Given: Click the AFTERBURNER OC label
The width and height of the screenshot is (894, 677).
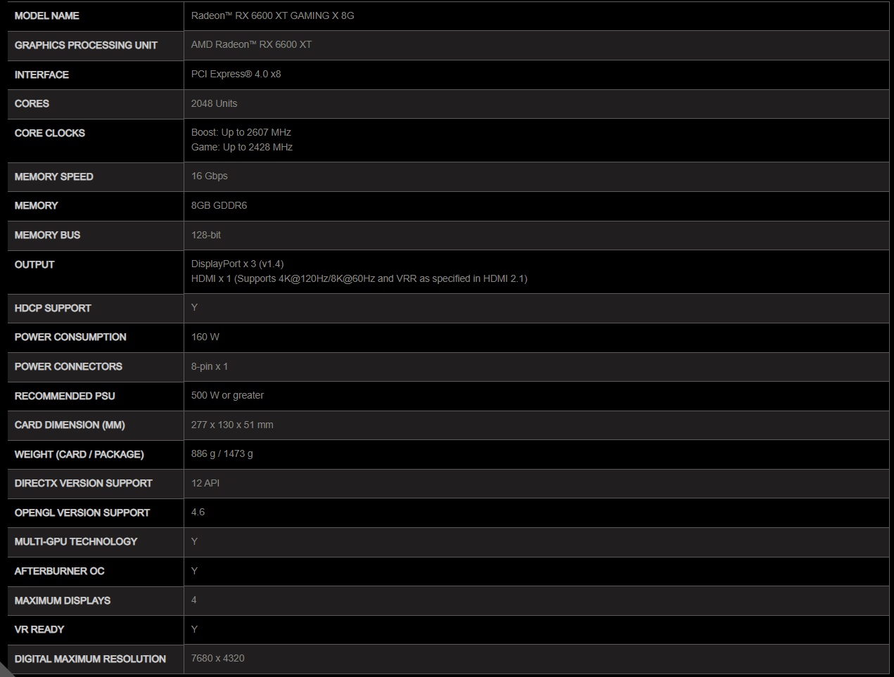Looking at the screenshot, I should 59,571.
